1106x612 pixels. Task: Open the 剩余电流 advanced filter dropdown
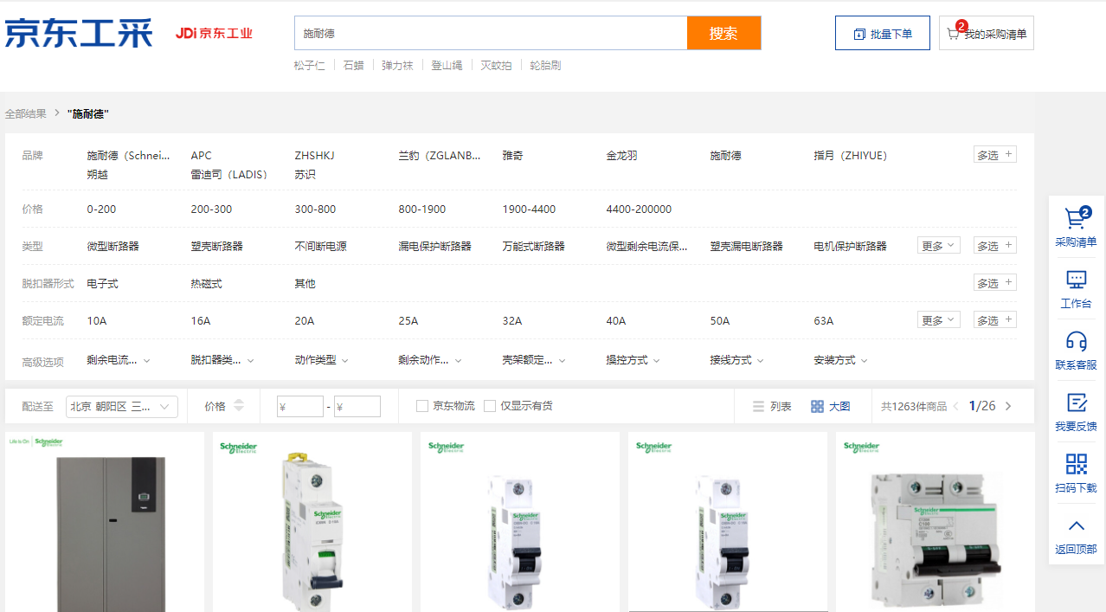click(x=119, y=360)
